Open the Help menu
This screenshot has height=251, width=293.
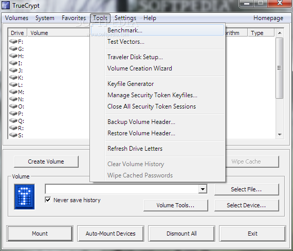click(x=150, y=18)
